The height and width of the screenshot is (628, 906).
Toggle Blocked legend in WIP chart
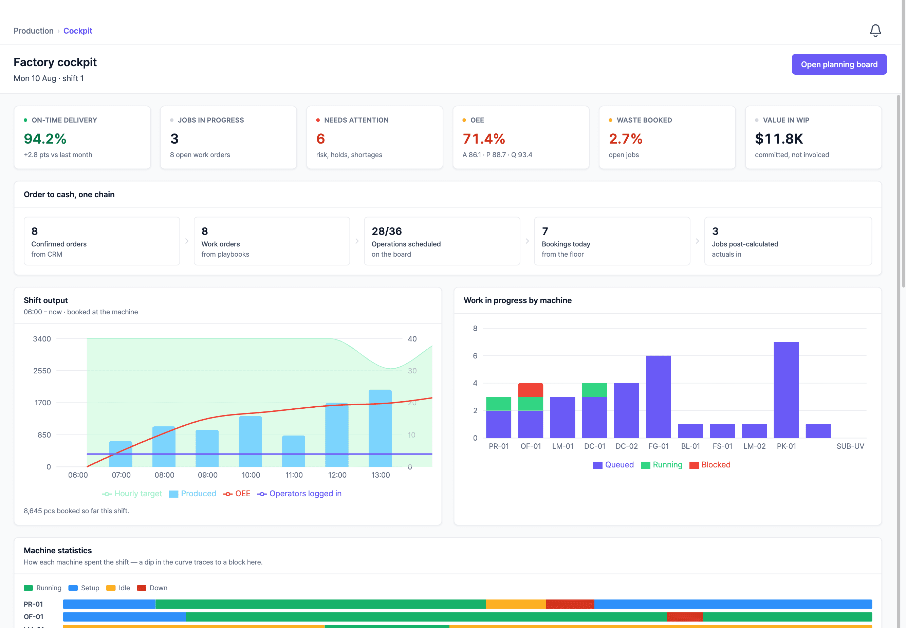pyautogui.click(x=710, y=465)
